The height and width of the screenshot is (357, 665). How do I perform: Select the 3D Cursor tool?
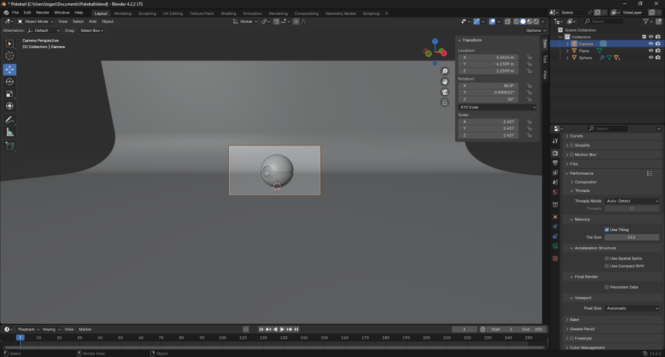coord(10,56)
